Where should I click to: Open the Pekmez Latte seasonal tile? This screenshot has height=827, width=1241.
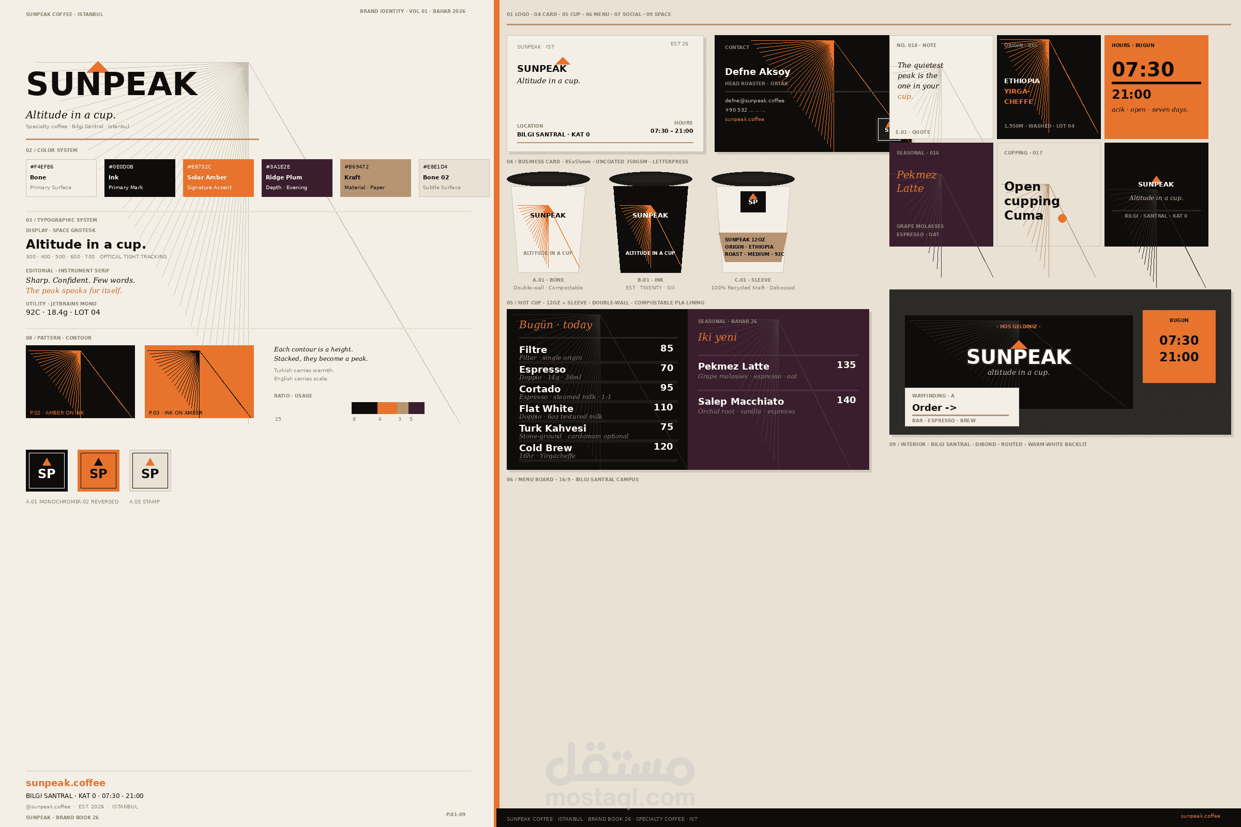coord(941,195)
